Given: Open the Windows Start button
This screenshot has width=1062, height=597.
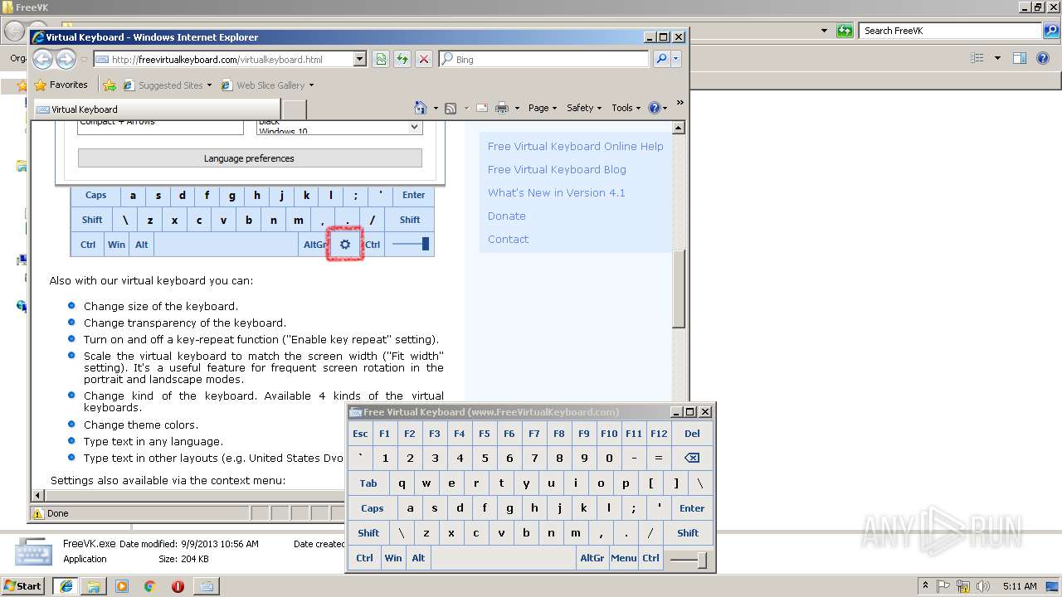Looking at the screenshot, I should [22, 586].
